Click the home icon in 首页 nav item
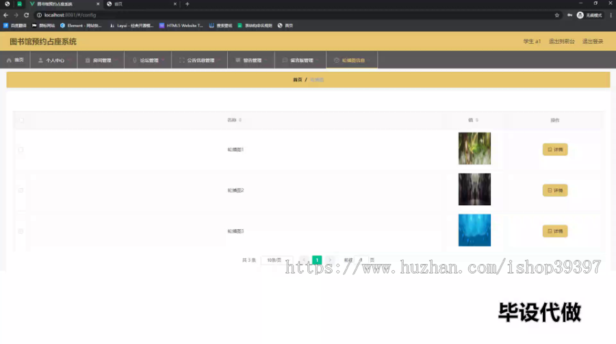 [x=9, y=60]
